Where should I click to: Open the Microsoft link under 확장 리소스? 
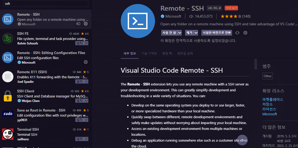click(x=270, y=114)
